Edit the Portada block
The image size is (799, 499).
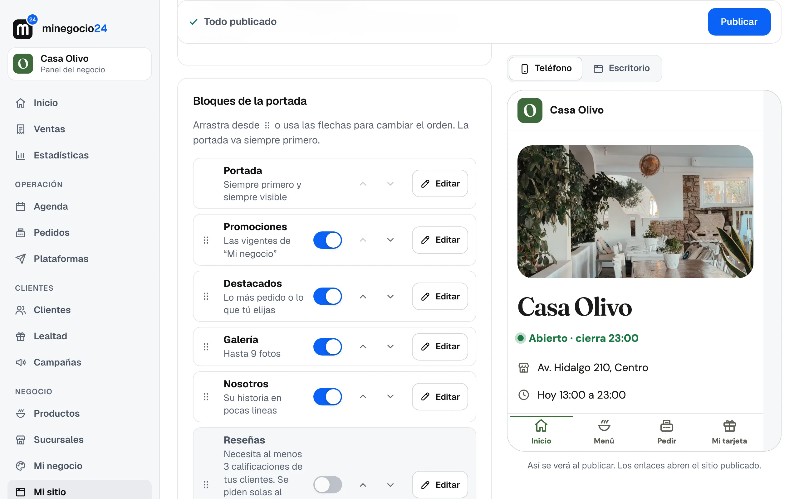point(440,183)
